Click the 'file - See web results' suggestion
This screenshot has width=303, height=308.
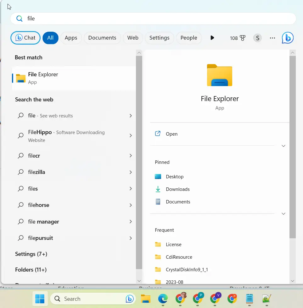coord(74,116)
